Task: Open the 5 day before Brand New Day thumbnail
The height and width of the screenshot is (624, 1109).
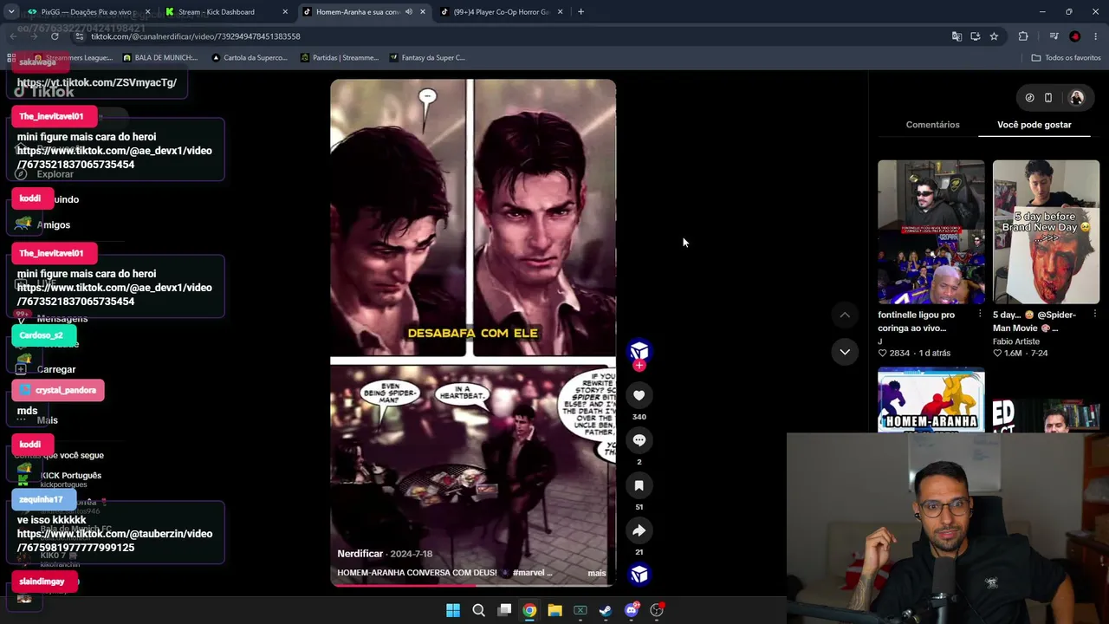Action: pos(1046,231)
